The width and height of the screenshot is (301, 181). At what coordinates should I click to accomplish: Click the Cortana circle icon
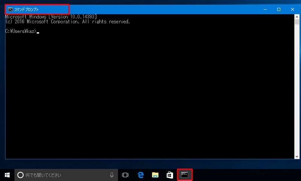click(x=20, y=175)
